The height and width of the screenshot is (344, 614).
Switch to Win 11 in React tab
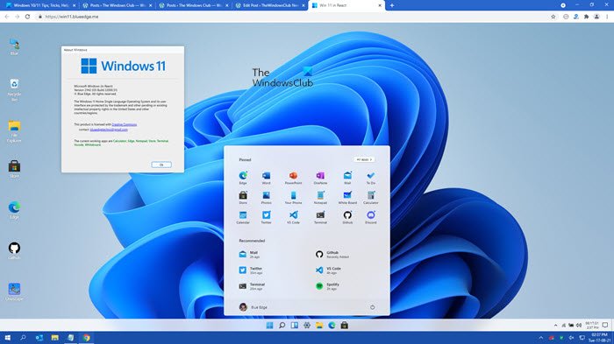click(346, 5)
